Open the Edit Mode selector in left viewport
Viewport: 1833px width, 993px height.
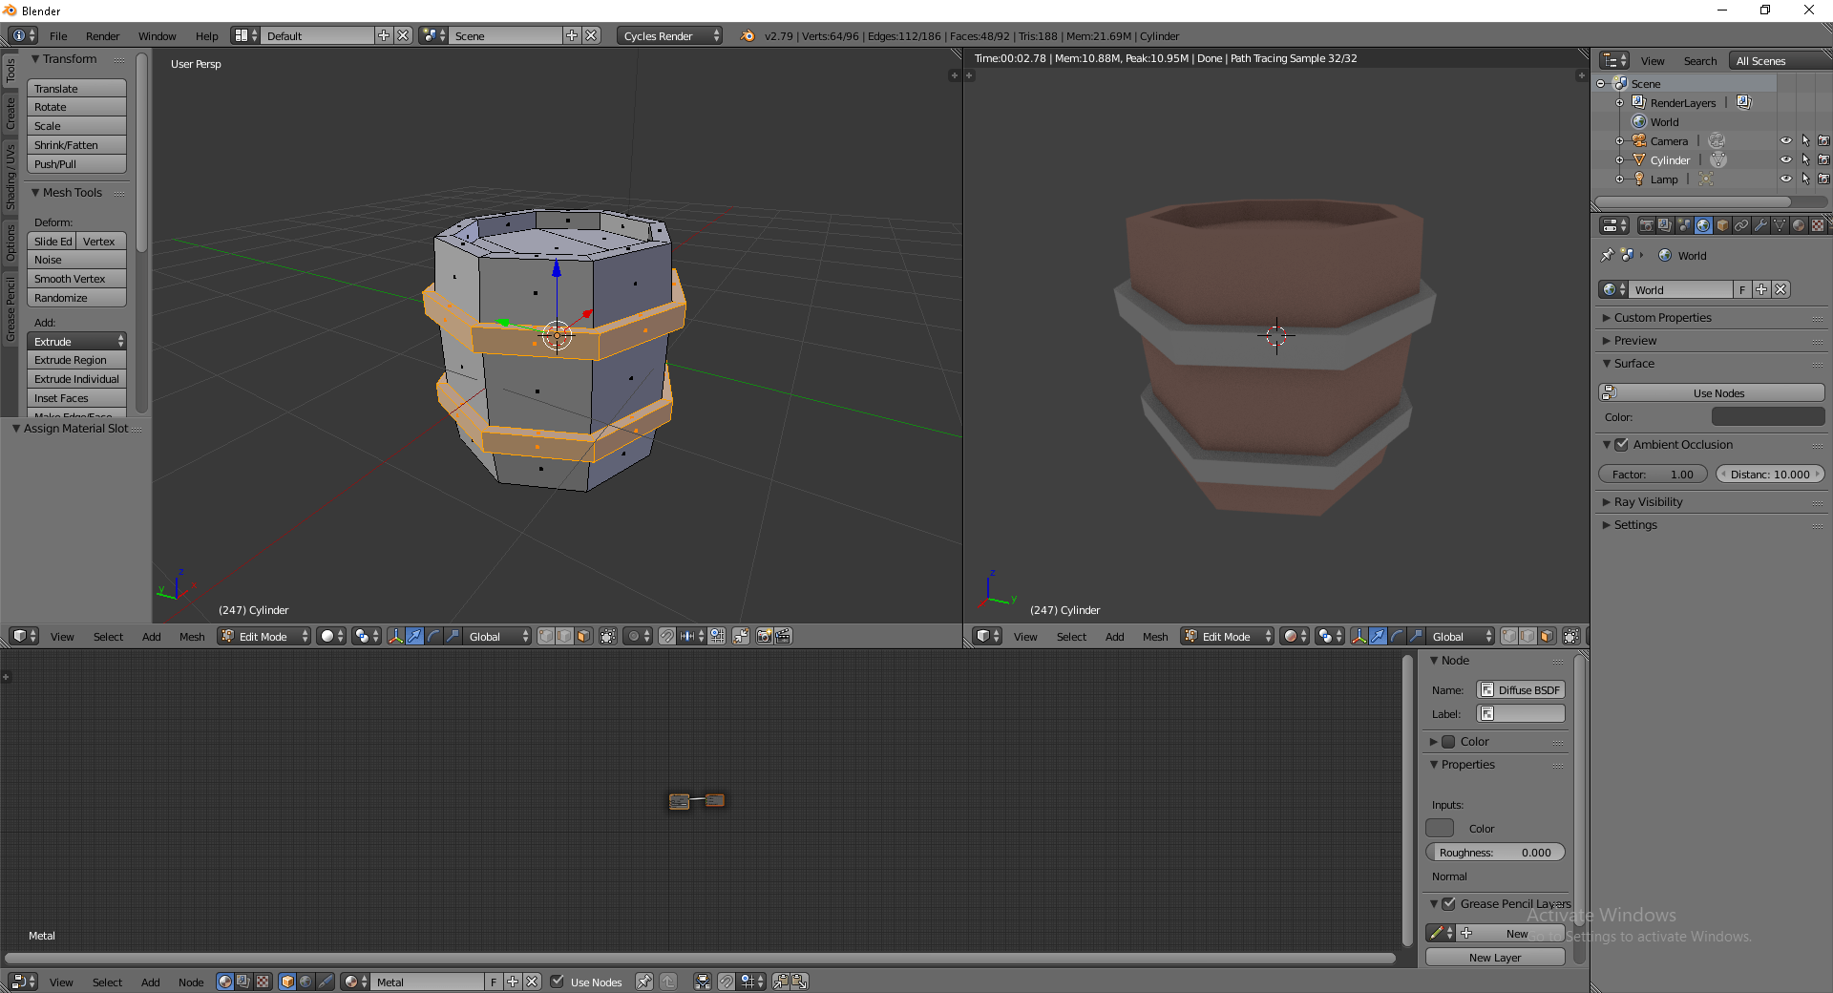click(x=264, y=637)
